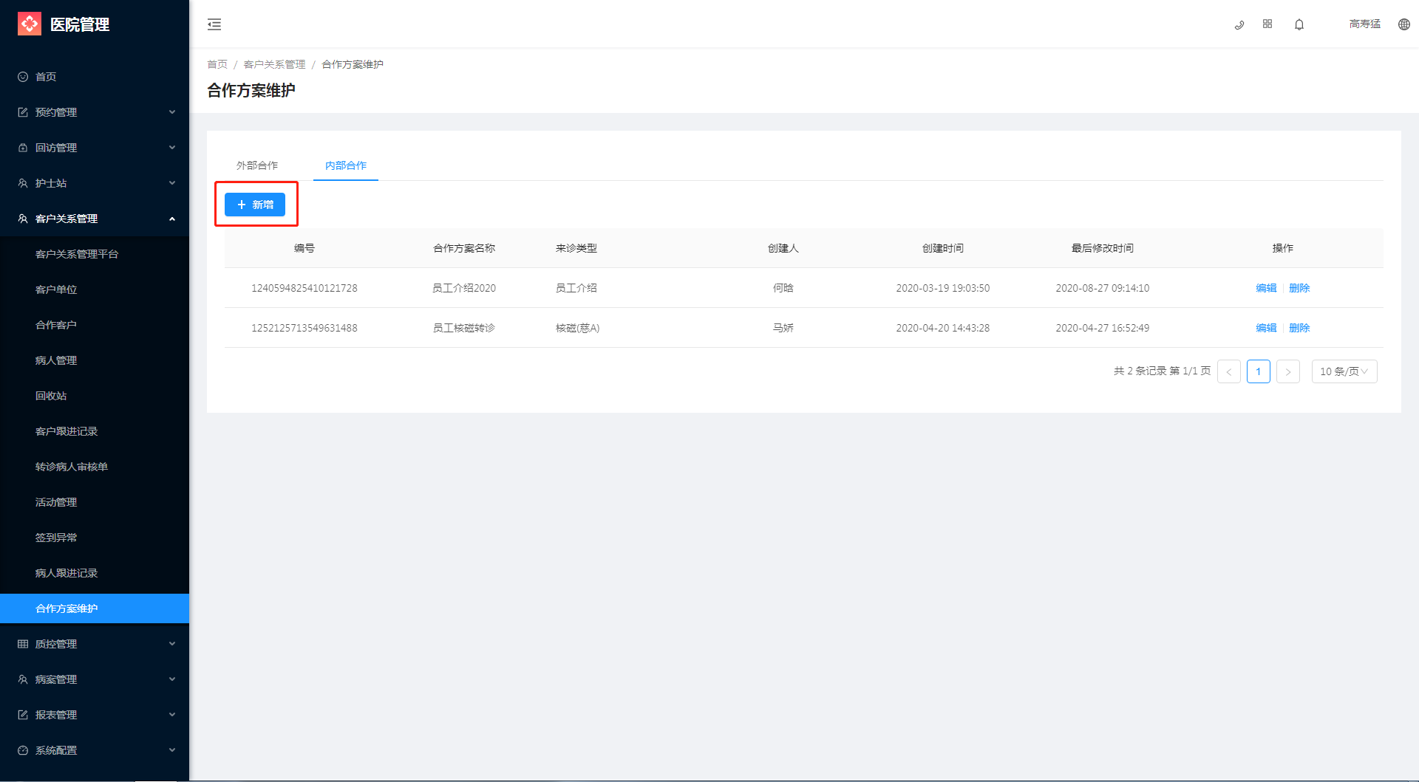Collapse the sidebar with the menu fold icon
Screen dimensions: 1419x782
point(214,24)
